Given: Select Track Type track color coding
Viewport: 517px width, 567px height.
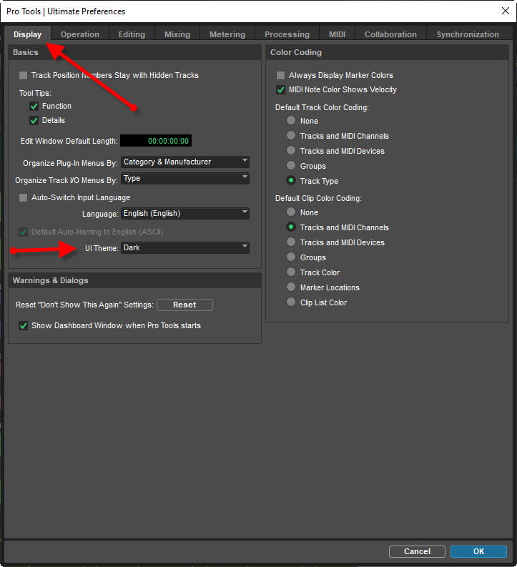Looking at the screenshot, I should click(x=291, y=180).
